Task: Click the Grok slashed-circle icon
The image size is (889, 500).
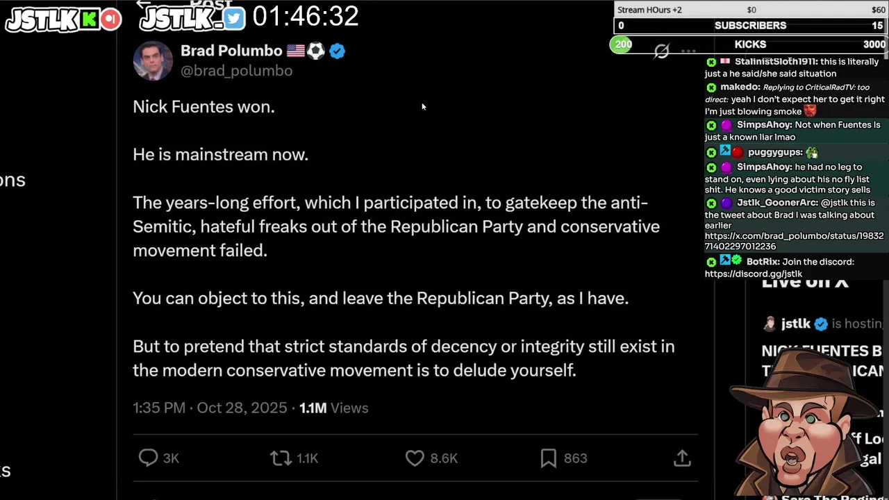Action: click(661, 51)
